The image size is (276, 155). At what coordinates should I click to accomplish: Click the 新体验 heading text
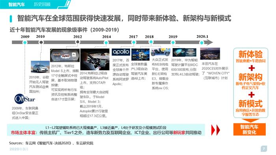[x=250, y=54]
